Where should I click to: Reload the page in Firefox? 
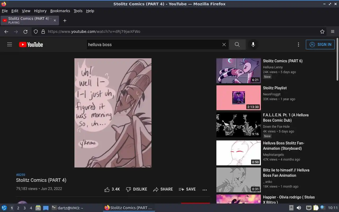pos(25,32)
